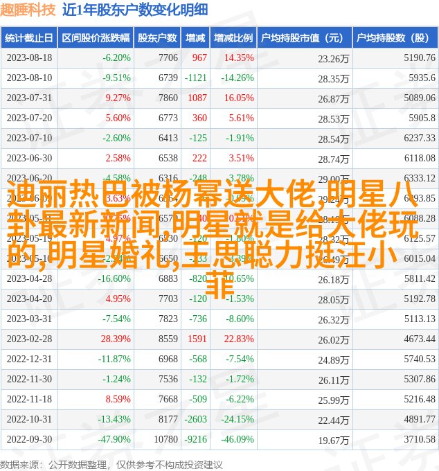
Task: Select the date cell 2023-07-20
Action: pyautogui.click(x=29, y=118)
